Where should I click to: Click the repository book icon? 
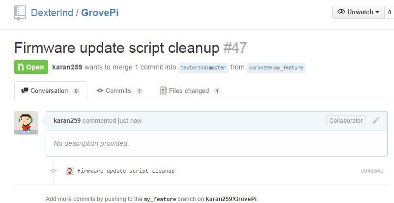click(20, 13)
